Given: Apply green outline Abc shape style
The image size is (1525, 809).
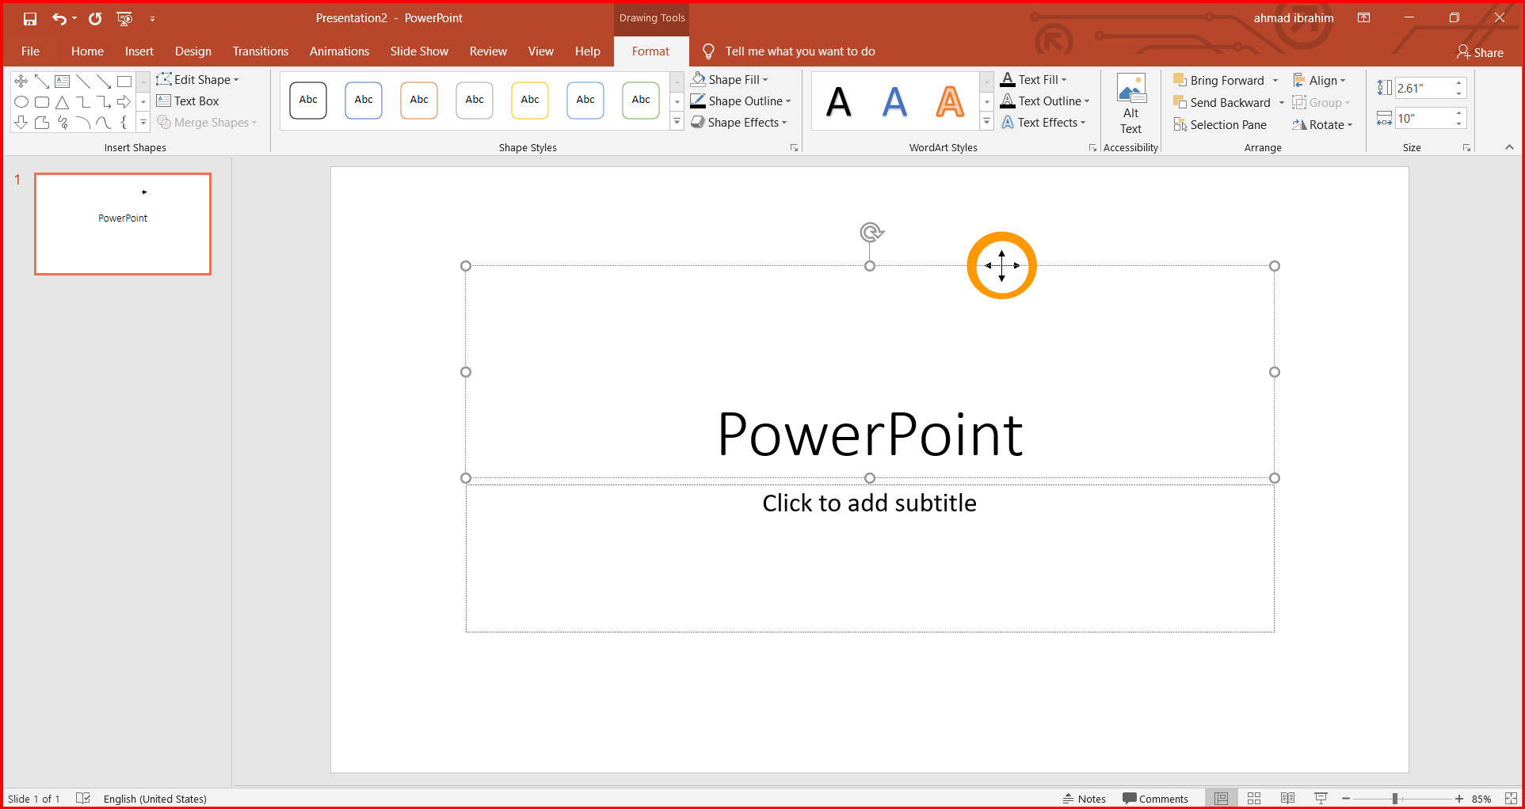Looking at the screenshot, I should tap(641, 100).
